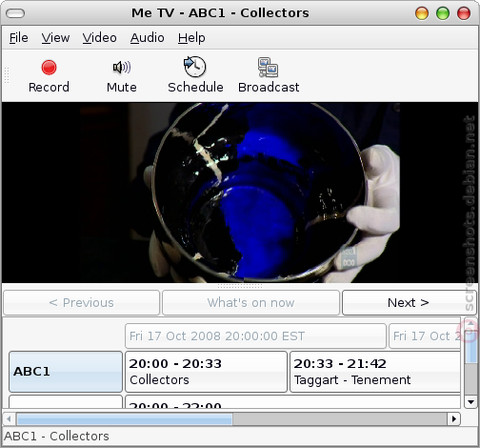Select the Taggart - Tenement program entry
Image resolution: width=480 pixels, height=448 pixels.
375,372
